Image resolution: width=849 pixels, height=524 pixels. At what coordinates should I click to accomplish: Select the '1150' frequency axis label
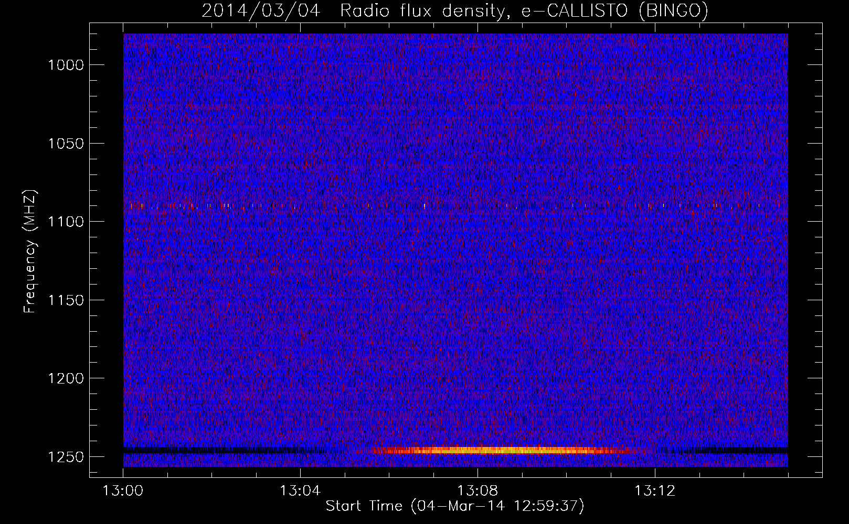click(66, 300)
